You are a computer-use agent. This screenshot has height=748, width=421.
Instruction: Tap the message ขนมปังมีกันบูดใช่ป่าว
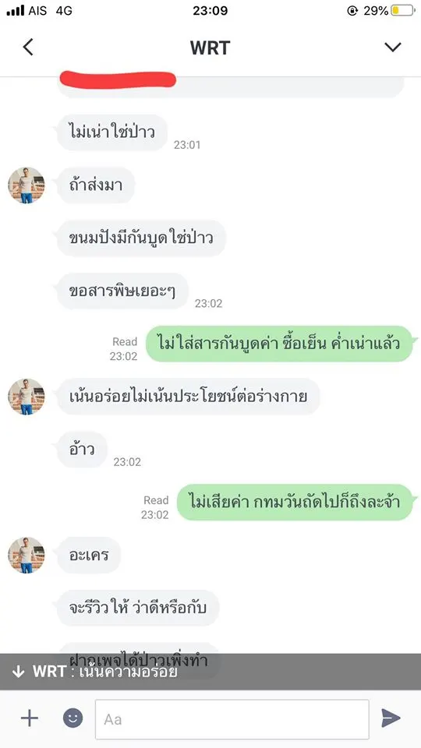coord(141,238)
